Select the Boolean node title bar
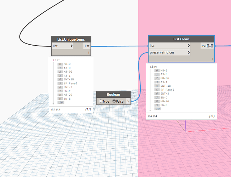Viewport: 231px width, 177px height. (114, 95)
